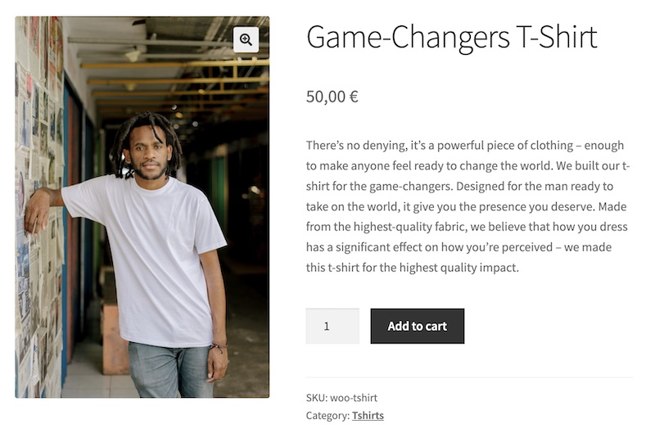The image size is (655, 438).
Task: Click the divider line above the SKU
Action: pyautogui.click(x=469, y=377)
